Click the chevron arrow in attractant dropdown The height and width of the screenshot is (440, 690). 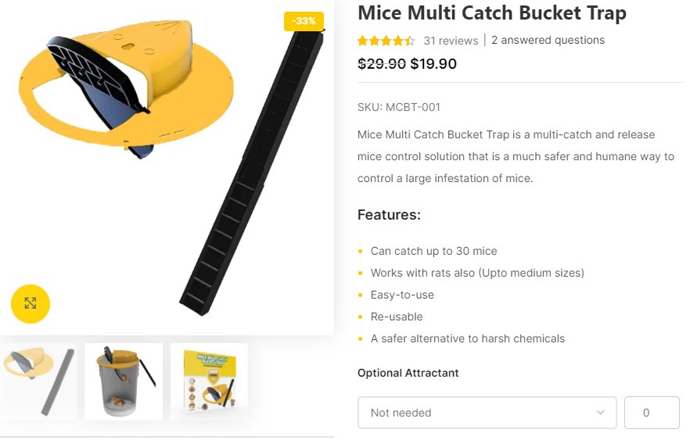pyautogui.click(x=600, y=413)
